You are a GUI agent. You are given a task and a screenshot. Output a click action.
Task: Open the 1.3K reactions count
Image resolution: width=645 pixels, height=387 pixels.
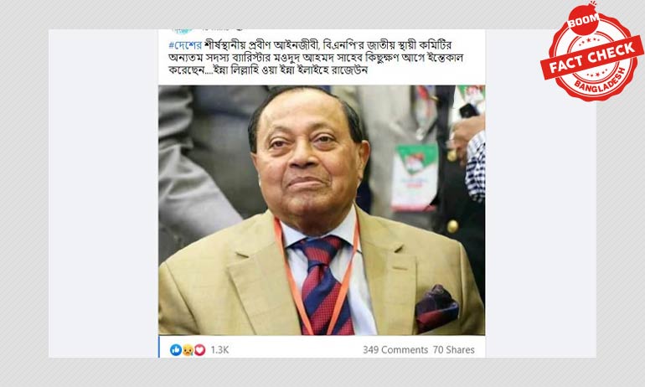point(219,350)
